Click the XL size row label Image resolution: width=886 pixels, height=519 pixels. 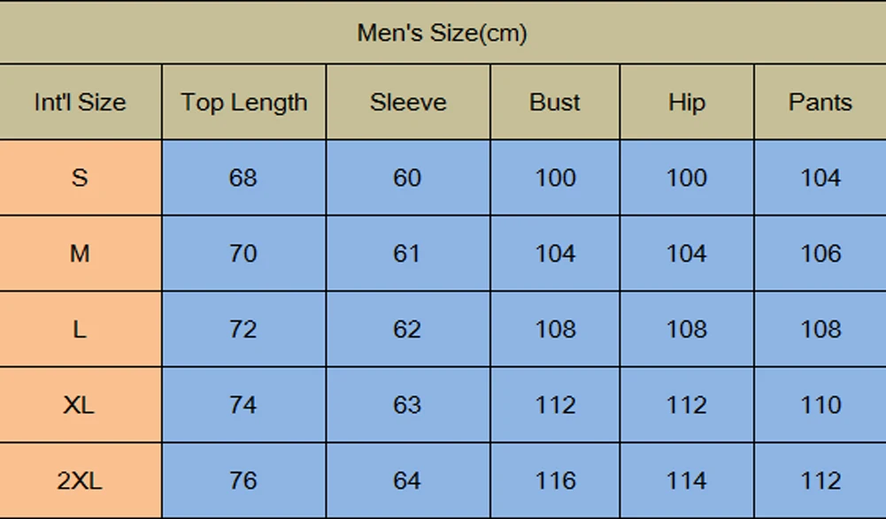pyautogui.click(x=80, y=405)
